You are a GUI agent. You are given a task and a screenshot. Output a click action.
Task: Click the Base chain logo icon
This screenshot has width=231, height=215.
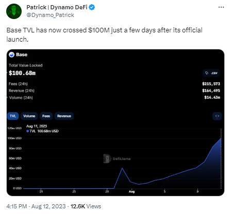pos(11,55)
